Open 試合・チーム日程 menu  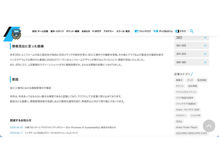(x=40, y=31)
